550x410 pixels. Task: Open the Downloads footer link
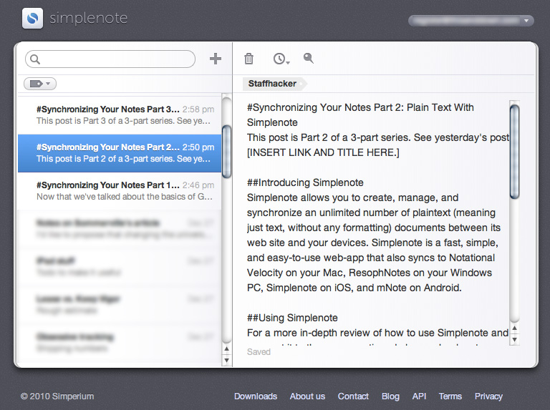pyautogui.click(x=256, y=396)
